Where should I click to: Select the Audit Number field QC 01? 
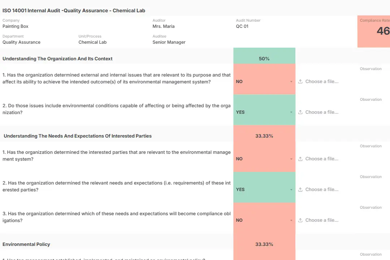tap(242, 26)
